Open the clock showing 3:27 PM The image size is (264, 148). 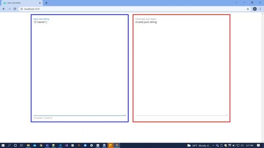point(250,146)
